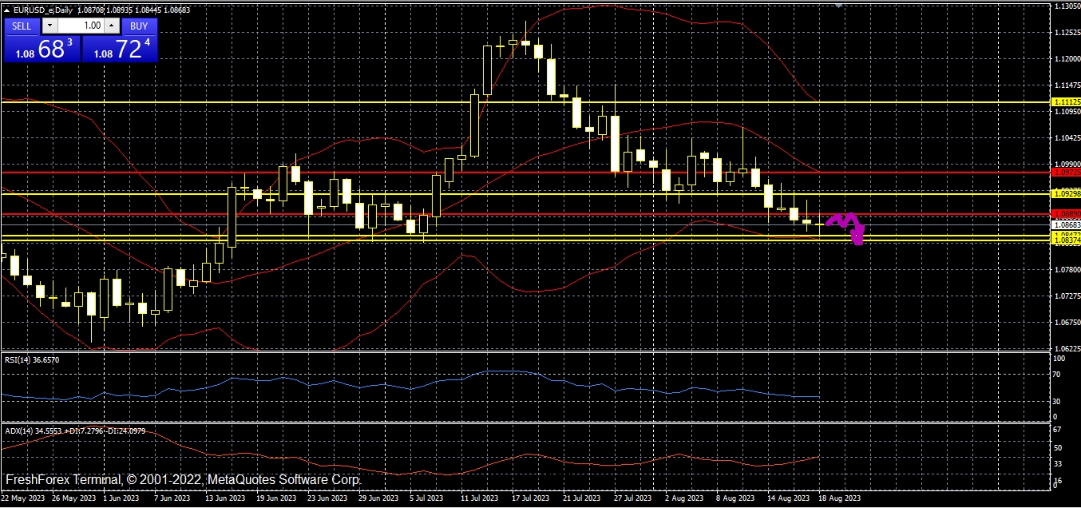1081x508 pixels.
Task: Collapse the one-click trading panel triangle
Action: [7, 8]
